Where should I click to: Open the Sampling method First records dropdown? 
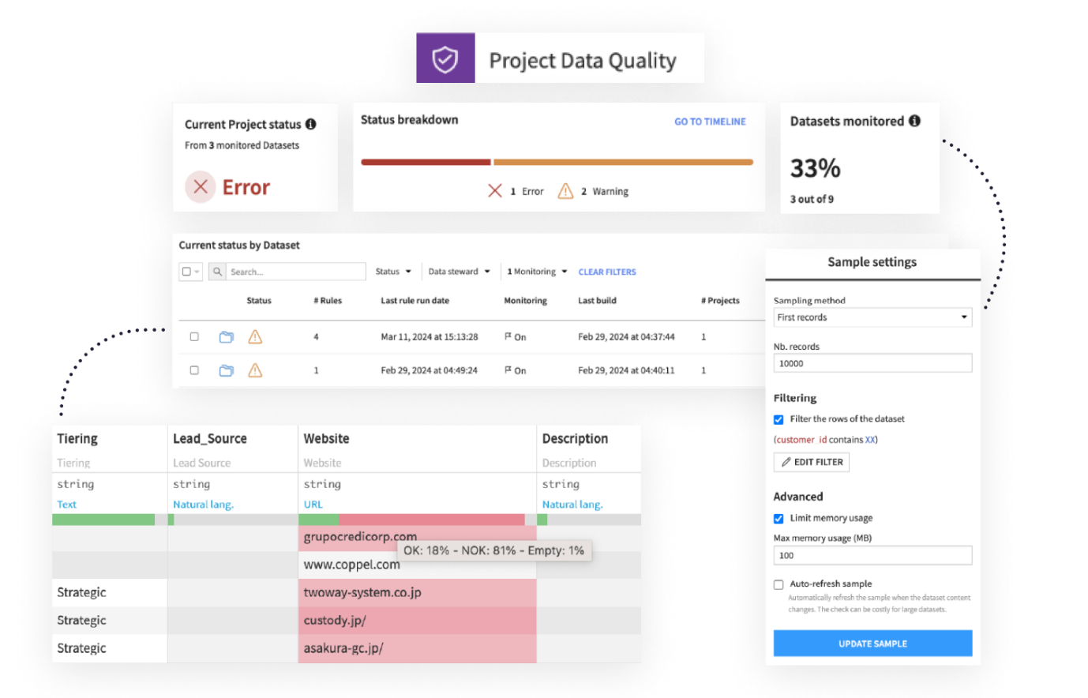click(872, 317)
